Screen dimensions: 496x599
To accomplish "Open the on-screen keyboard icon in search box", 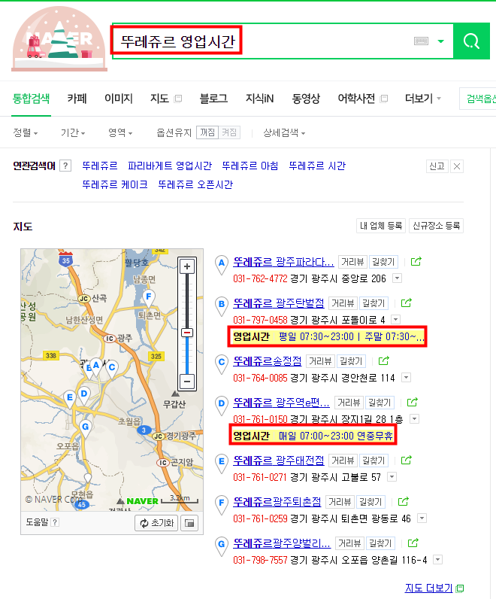I will tap(421, 41).
